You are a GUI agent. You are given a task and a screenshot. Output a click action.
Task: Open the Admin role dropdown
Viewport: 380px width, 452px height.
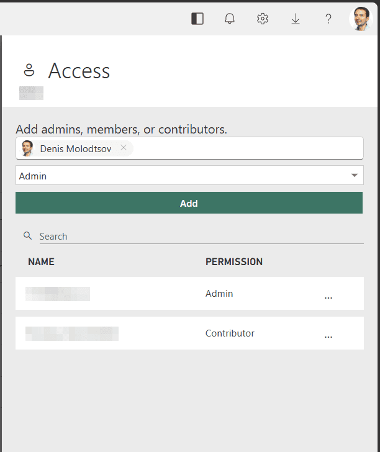pos(189,175)
